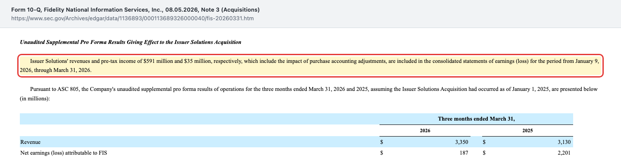Click the "(in millions):" text
Viewport: 621px width, 168px height.
(35, 98)
